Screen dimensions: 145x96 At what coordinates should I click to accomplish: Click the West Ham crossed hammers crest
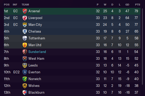(x=25, y=58)
